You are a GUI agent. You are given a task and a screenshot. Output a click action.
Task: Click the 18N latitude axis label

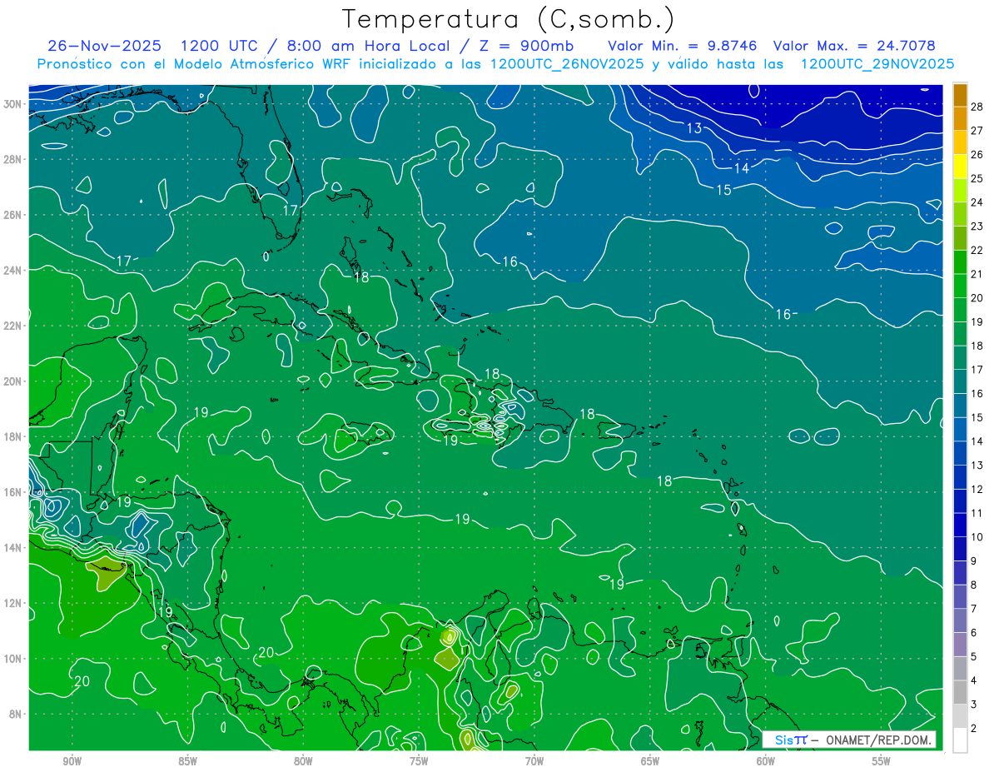pyautogui.click(x=13, y=436)
